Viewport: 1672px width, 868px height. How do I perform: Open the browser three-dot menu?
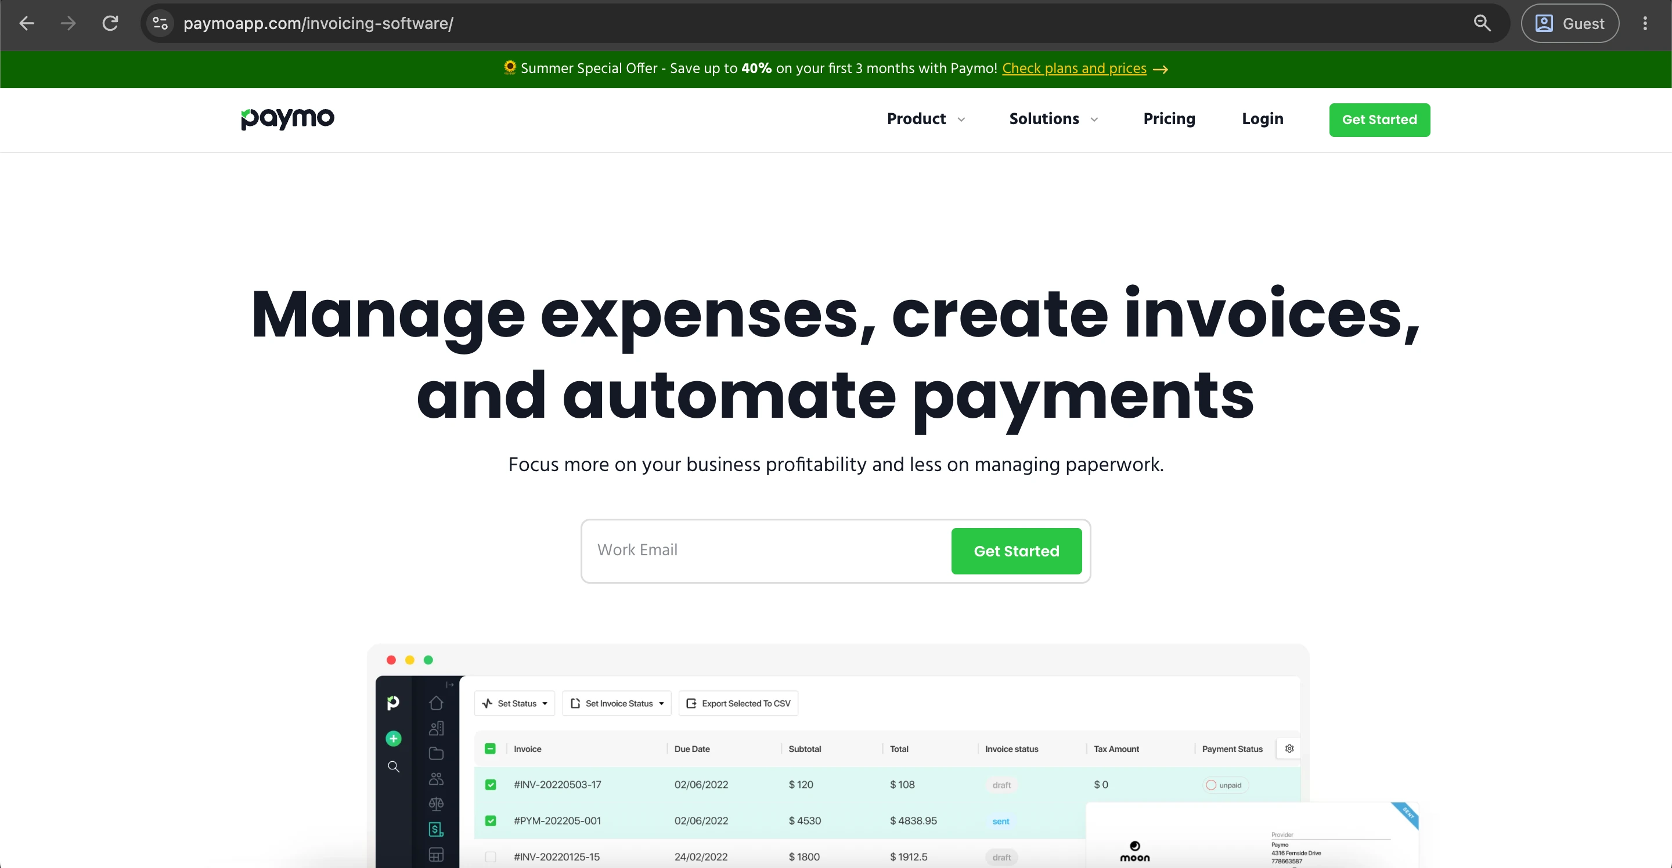tap(1645, 23)
